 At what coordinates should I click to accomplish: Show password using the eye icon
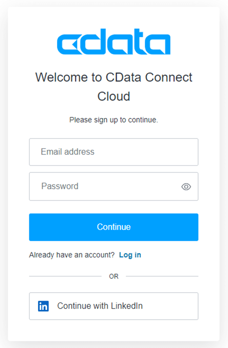coord(186,186)
